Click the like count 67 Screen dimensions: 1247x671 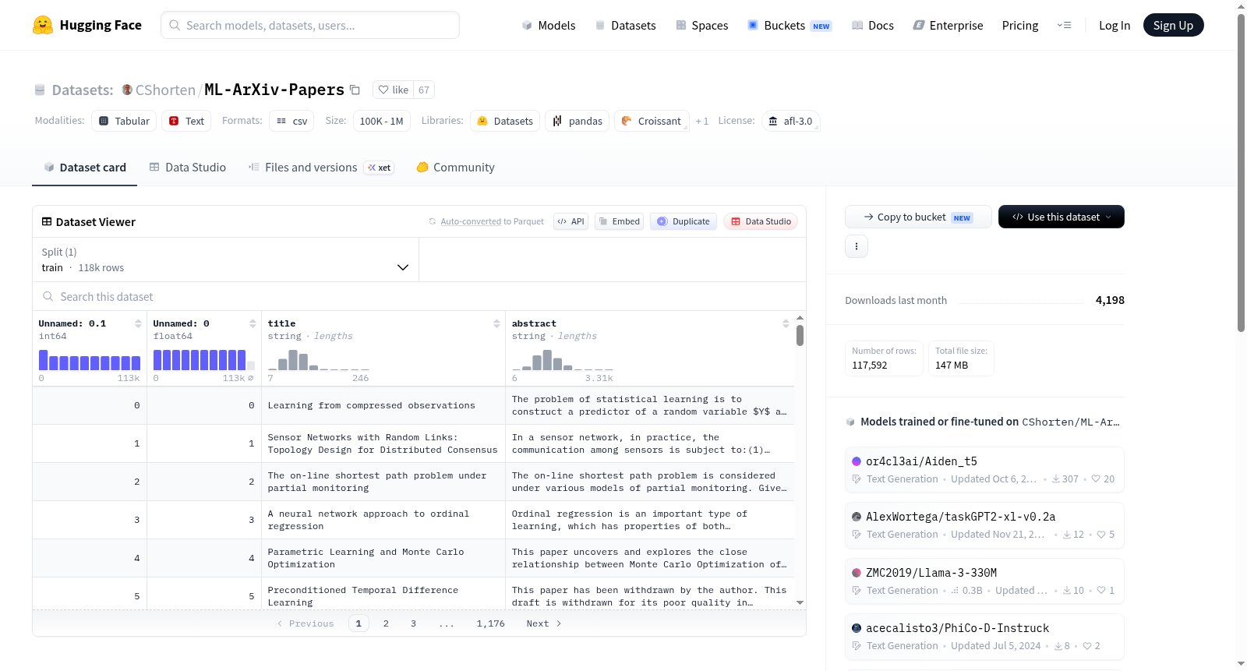click(424, 90)
